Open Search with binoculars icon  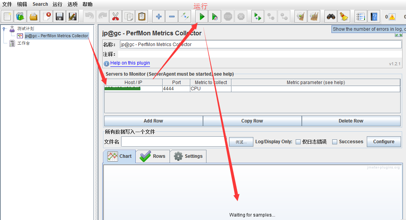point(331,17)
